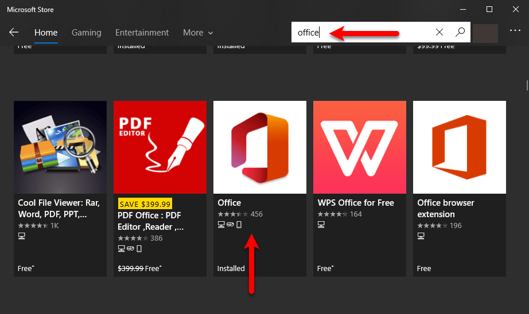Screen dimensions: 529x314
Task: Open WPS Office for Free title
Action: (x=356, y=203)
